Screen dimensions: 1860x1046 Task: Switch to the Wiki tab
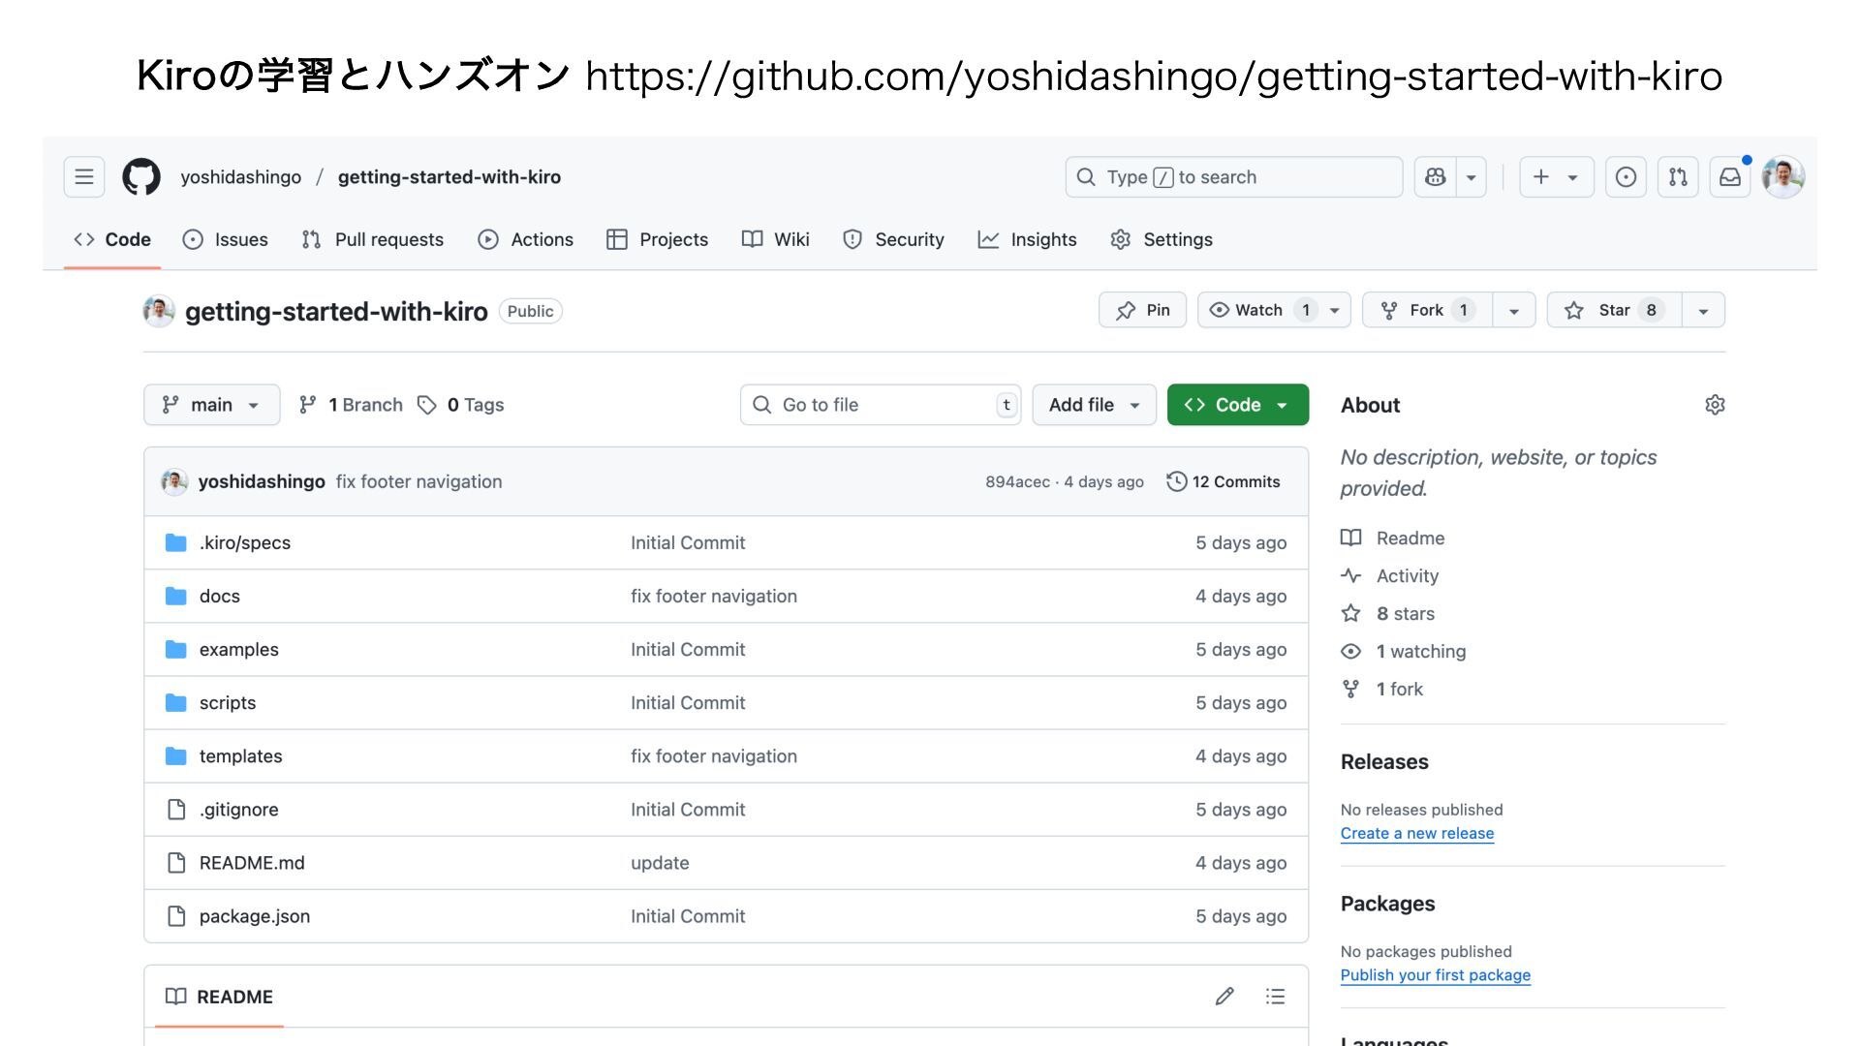[x=776, y=239]
